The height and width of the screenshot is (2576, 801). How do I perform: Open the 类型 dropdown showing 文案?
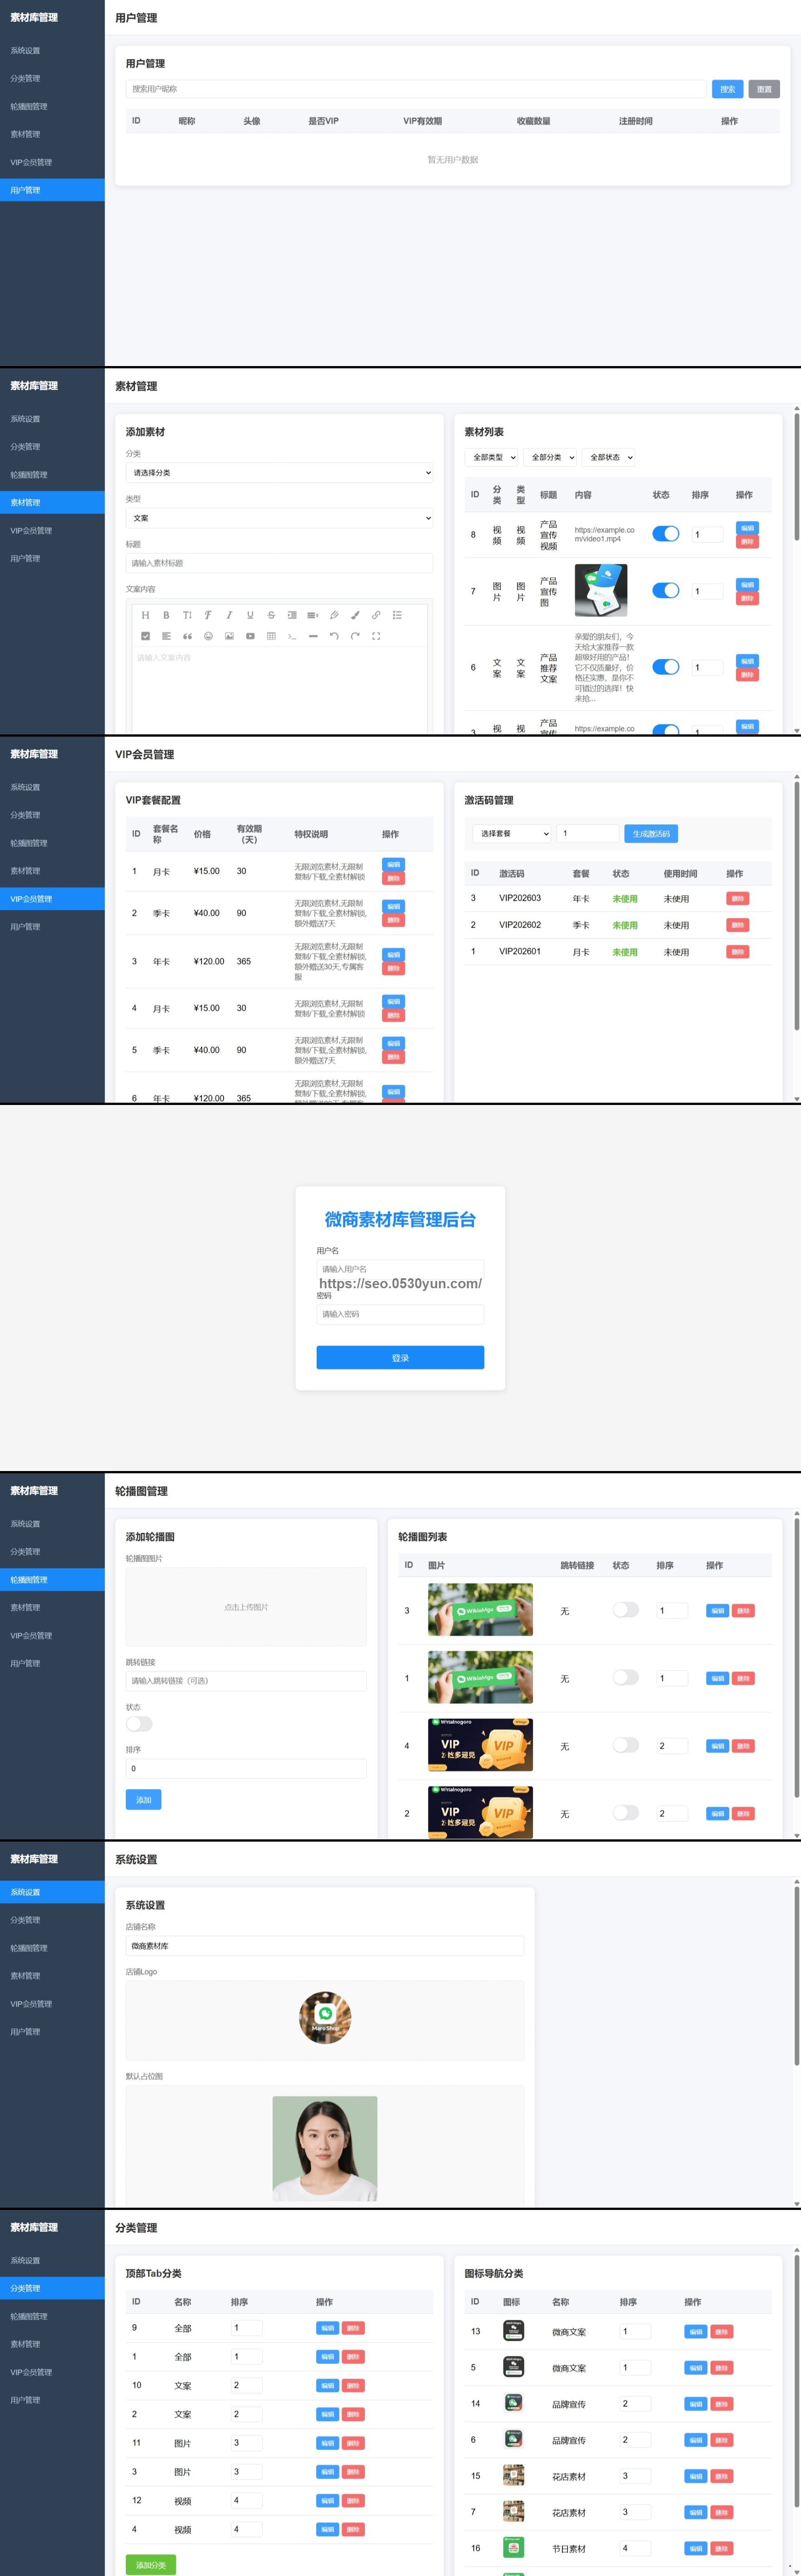click(x=280, y=518)
